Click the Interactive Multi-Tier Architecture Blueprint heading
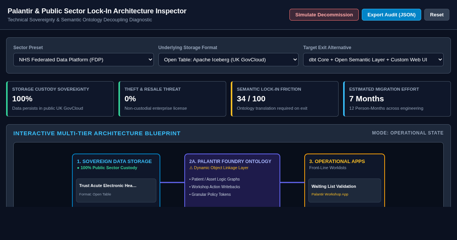The height and width of the screenshot is (240, 457). point(97,133)
